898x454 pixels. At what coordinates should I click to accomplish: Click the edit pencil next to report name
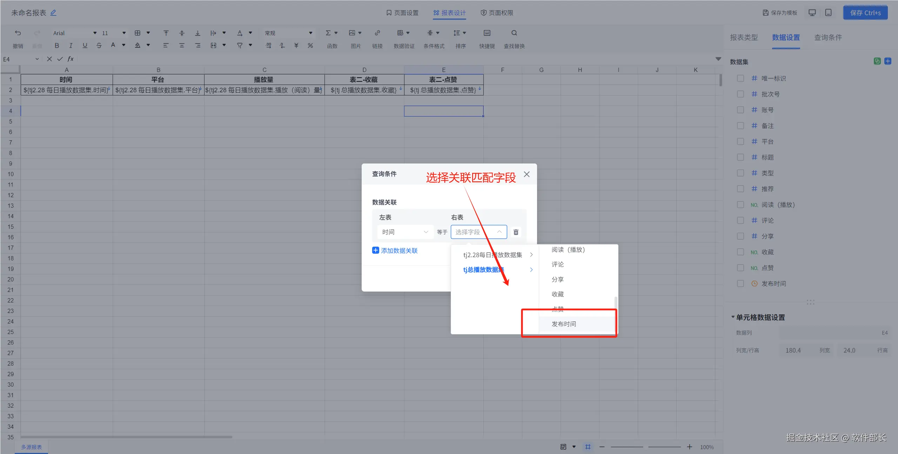(x=53, y=13)
